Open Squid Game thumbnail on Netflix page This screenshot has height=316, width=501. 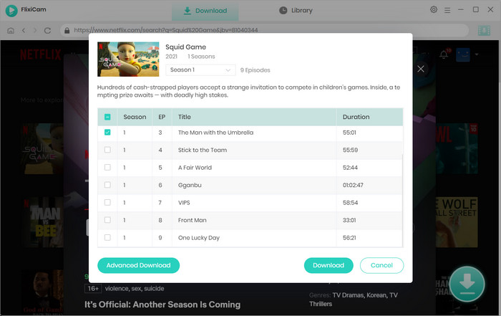tap(44, 148)
